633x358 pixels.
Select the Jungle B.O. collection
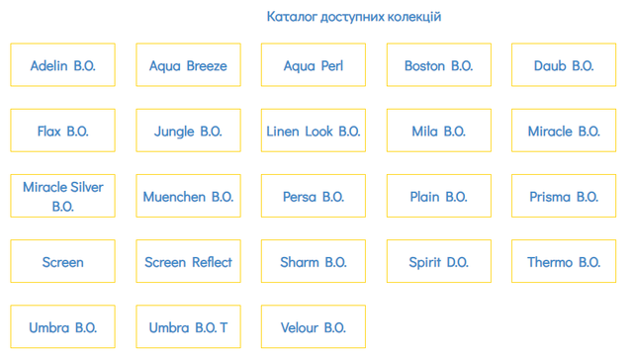[x=189, y=131]
